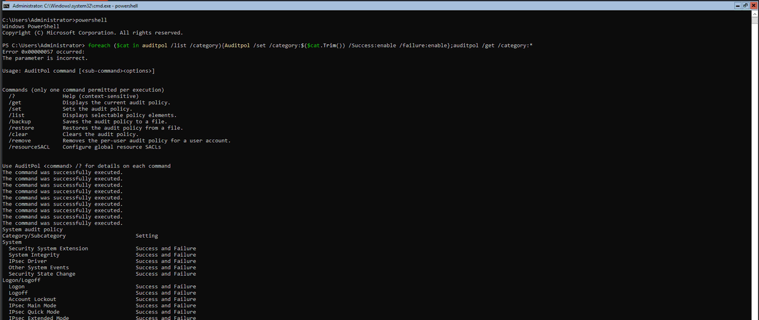Click the "Category/Subcategory" column header
759x320 pixels.
pos(34,235)
